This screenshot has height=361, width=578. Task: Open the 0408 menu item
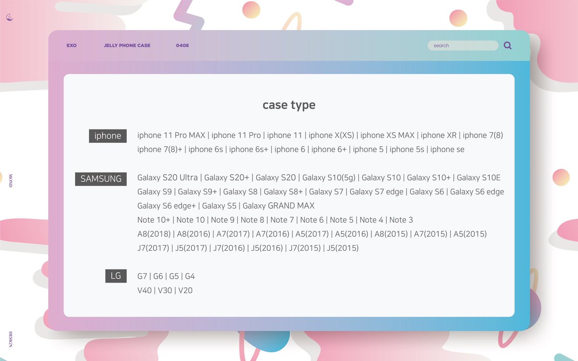pyautogui.click(x=182, y=46)
